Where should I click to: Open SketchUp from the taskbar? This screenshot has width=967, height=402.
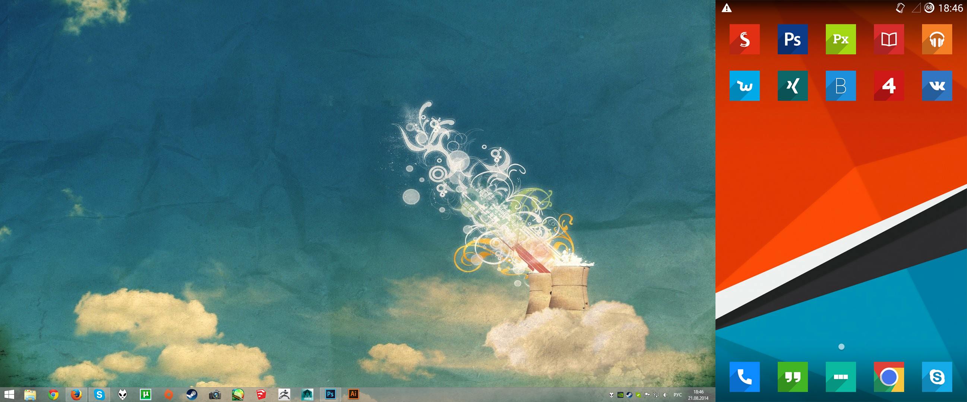point(261,394)
